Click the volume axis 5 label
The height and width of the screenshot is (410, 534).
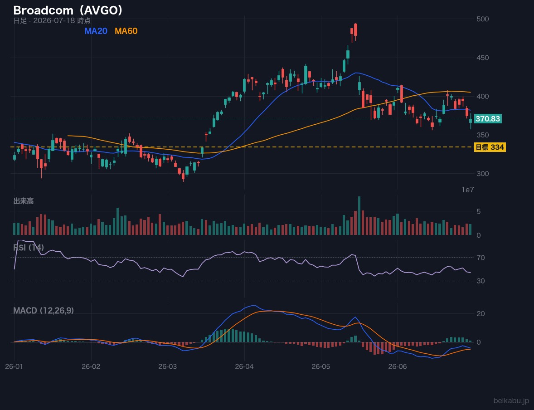[x=479, y=212]
